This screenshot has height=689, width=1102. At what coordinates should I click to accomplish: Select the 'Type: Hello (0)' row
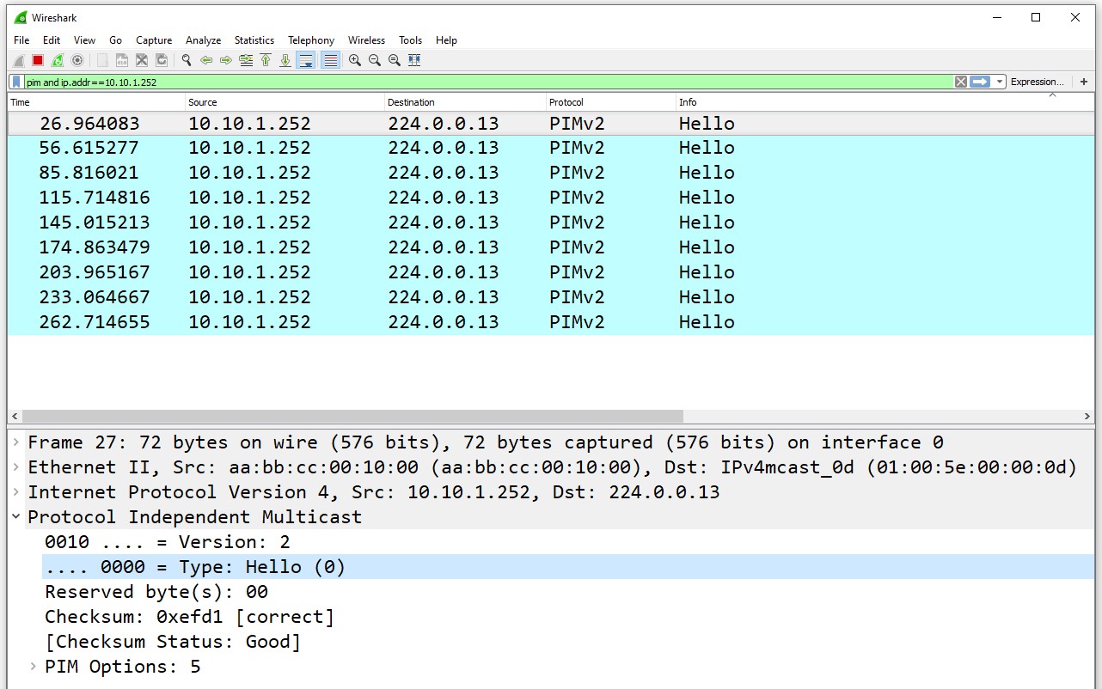point(568,567)
